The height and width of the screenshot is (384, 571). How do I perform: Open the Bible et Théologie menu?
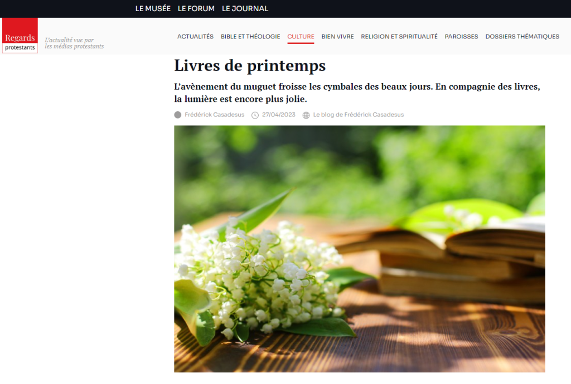250,36
